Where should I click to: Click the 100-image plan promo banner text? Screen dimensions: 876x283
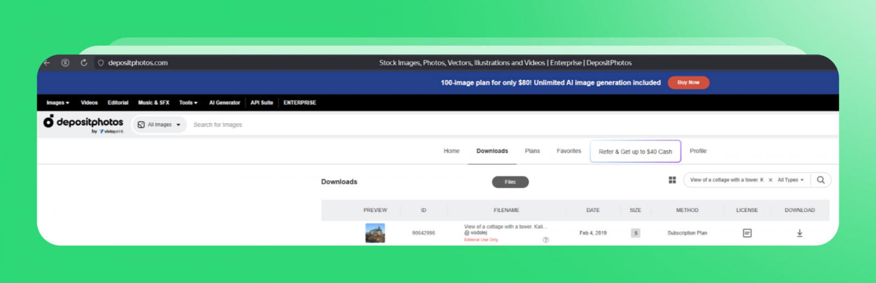(550, 83)
